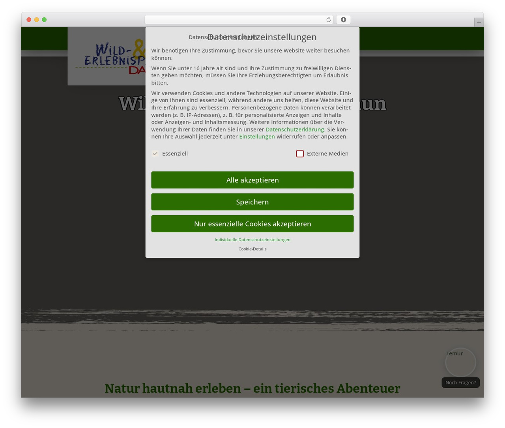Open Individuelle Datenschutzeinstellungen
Viewport: 505px width, 428px height.
[252, 240]
